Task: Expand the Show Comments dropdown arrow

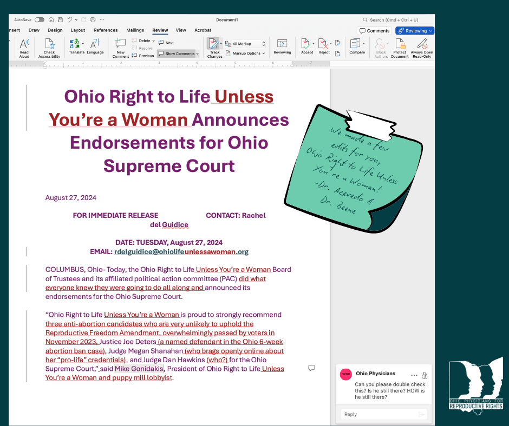Action: [x=197, y=54]
